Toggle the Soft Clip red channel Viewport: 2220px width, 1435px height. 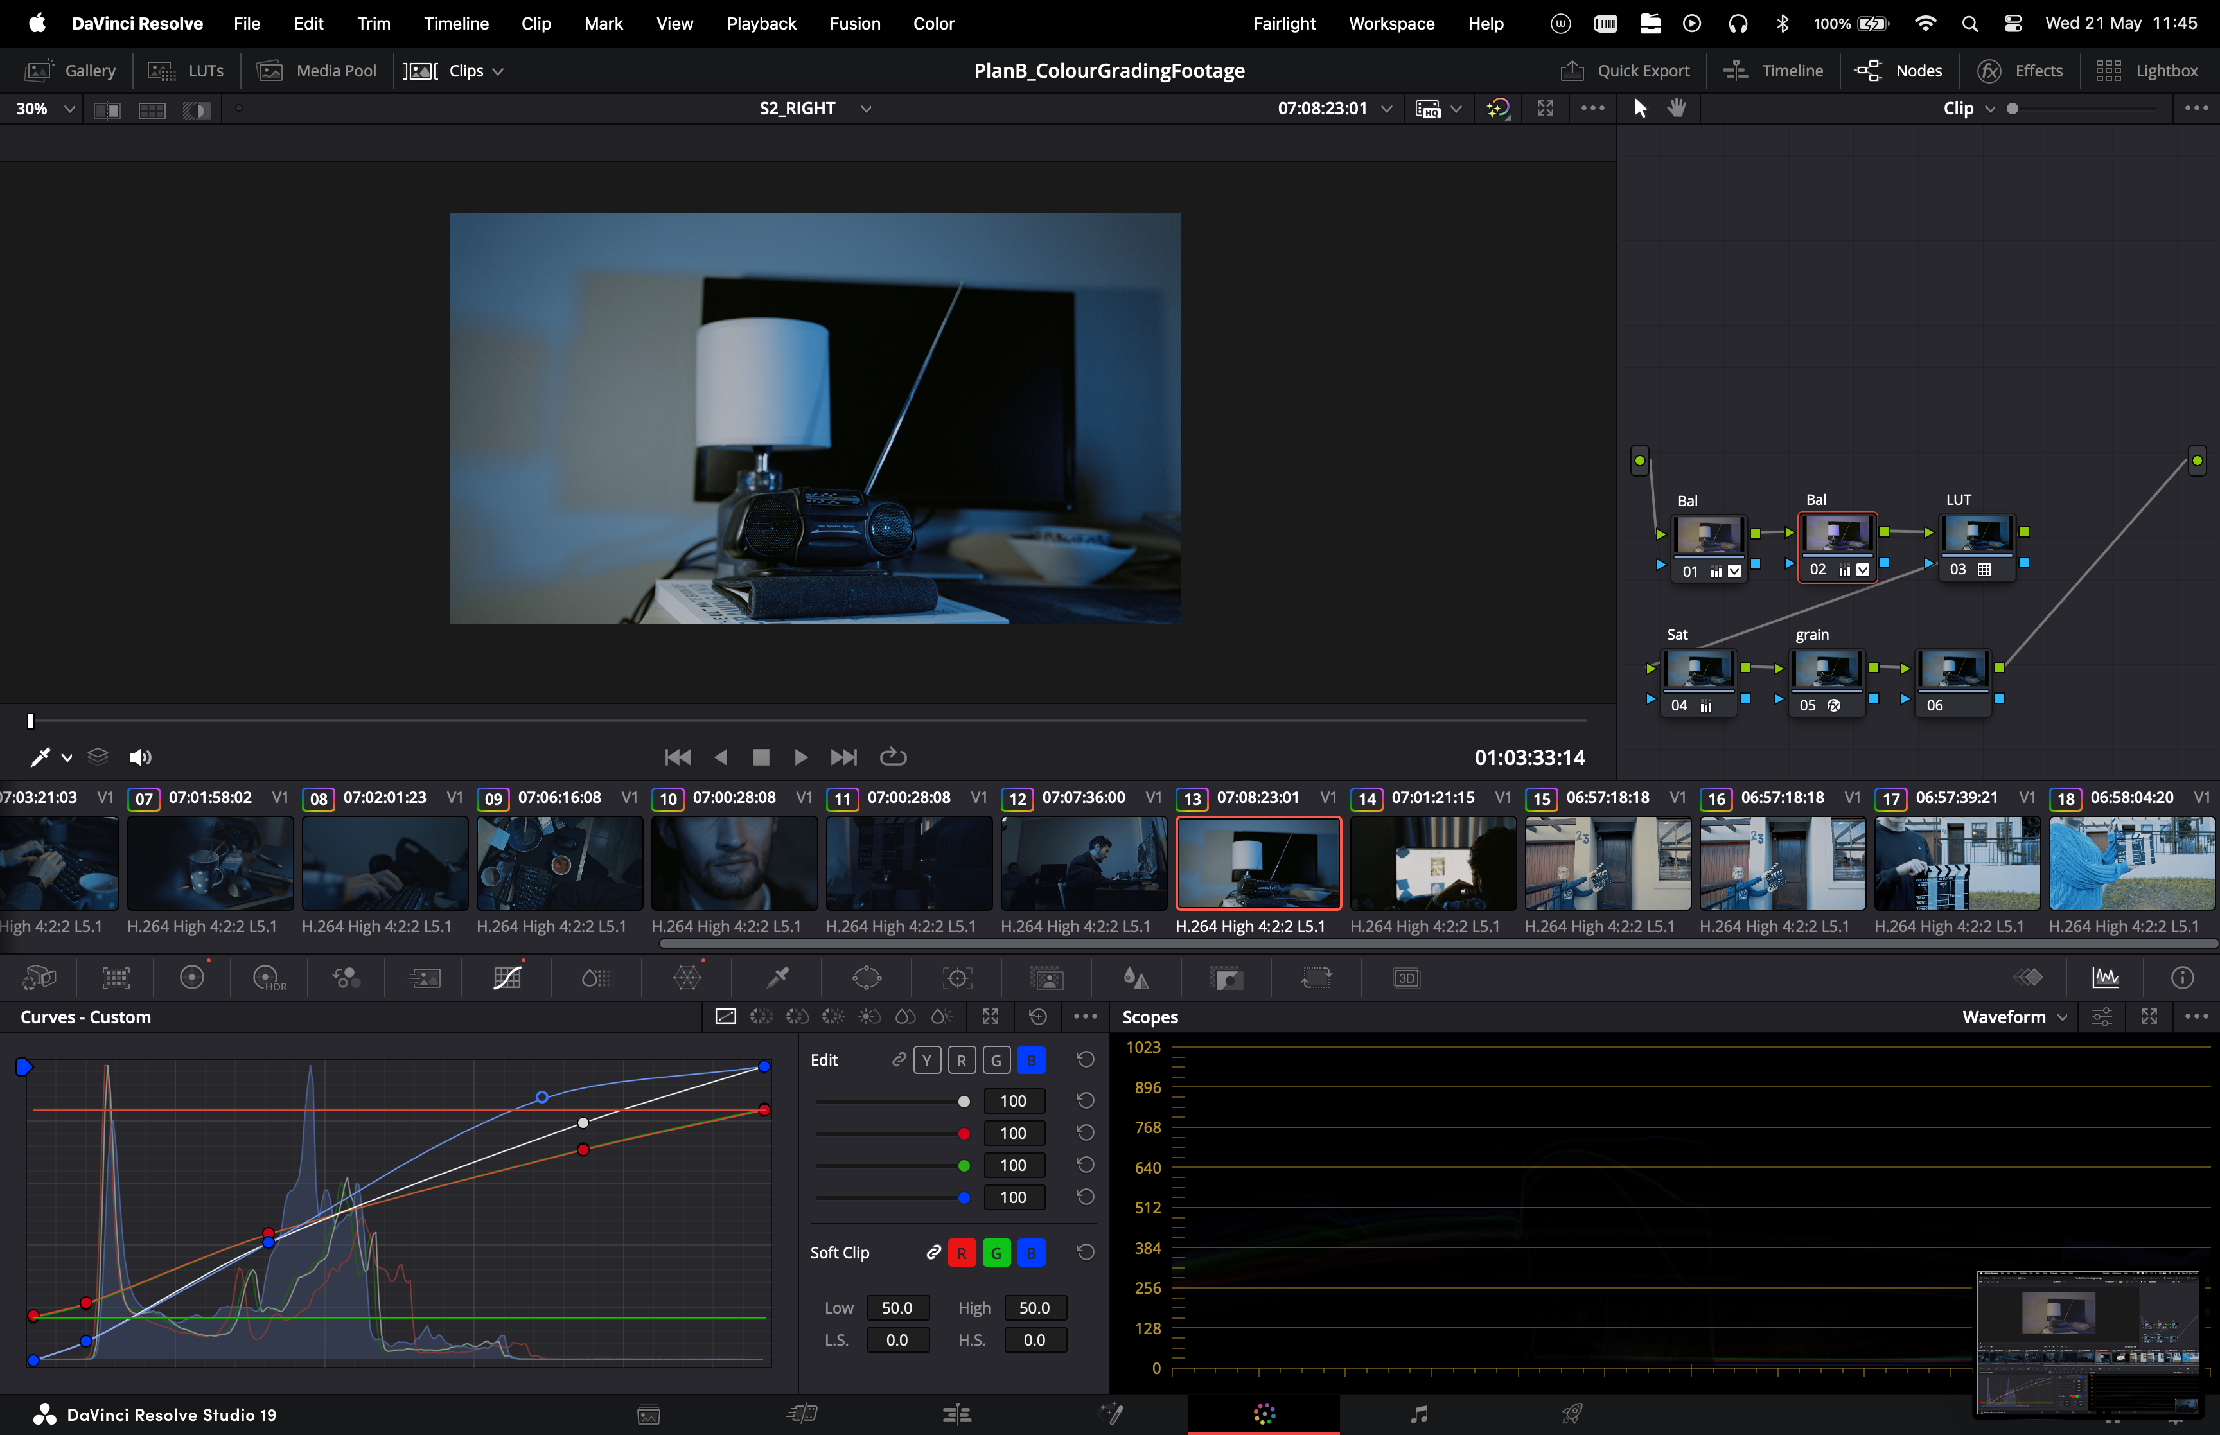[962, 1253]
